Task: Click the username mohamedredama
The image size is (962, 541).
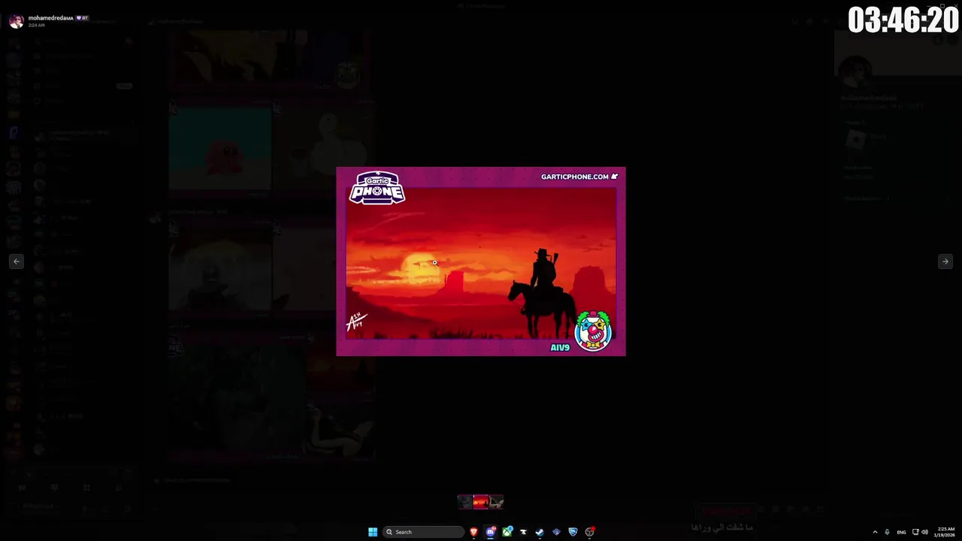Action: point(50,18)
